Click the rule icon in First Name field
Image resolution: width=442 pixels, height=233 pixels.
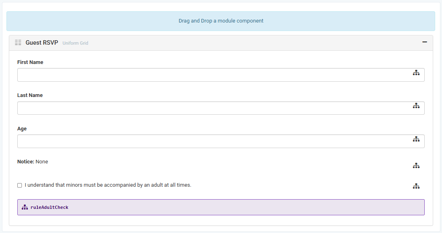coord(416,73)
